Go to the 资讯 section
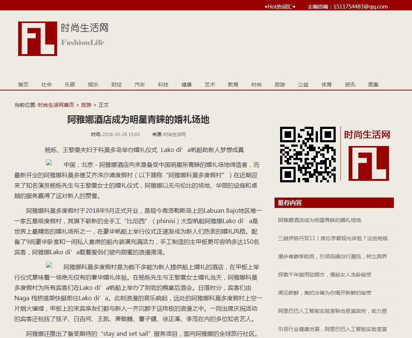412x338 pixels. [350, 84]
